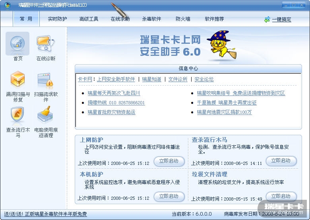Launch the 在线诊断 diagnosis icon
This screenshot has height=220, width=310.
46,43
